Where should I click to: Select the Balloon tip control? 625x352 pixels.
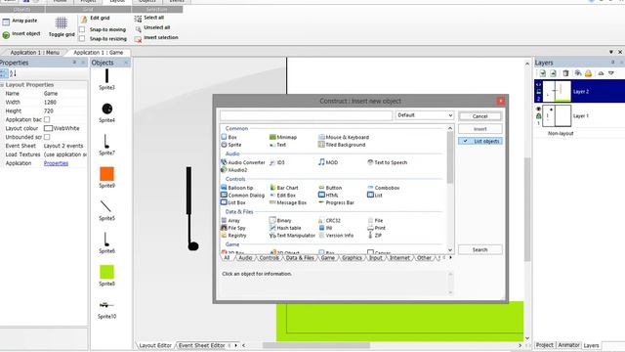(x=237, y=188)
